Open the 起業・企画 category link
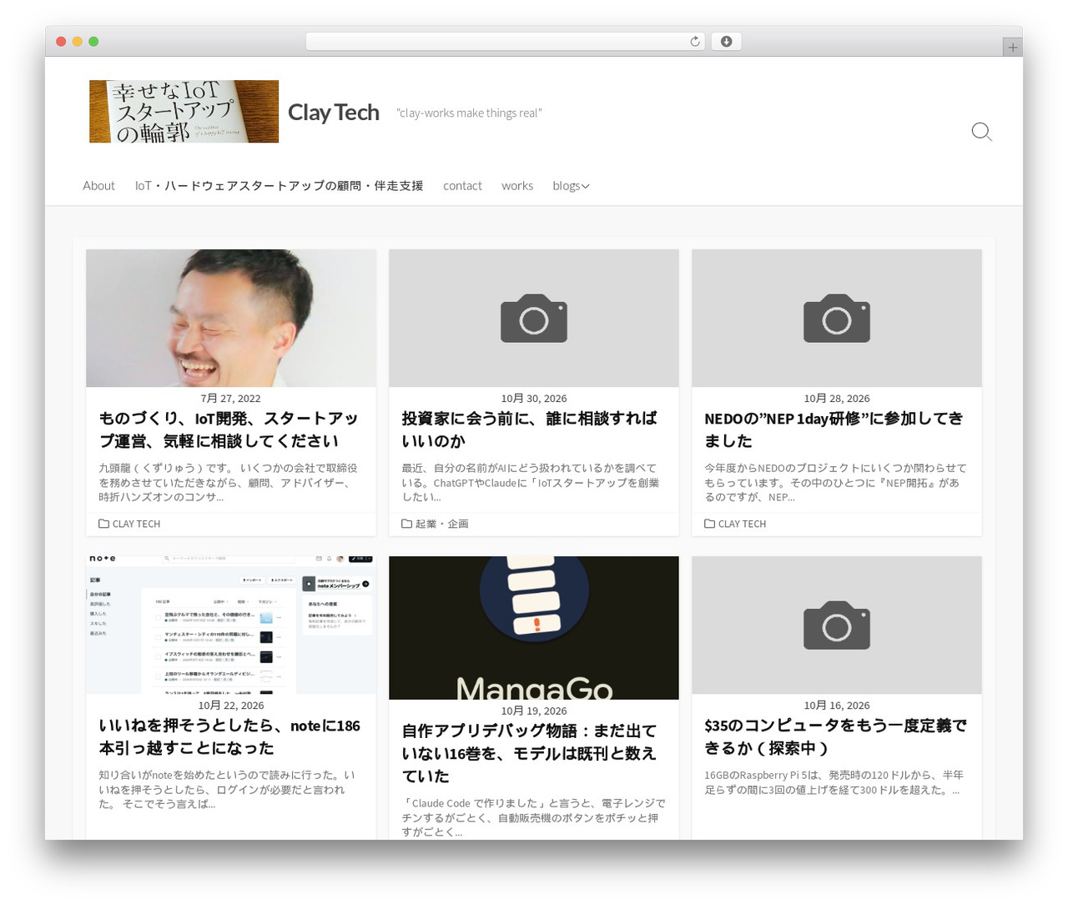This screenshot has height=904, width=1068. (x=441, y=524)
